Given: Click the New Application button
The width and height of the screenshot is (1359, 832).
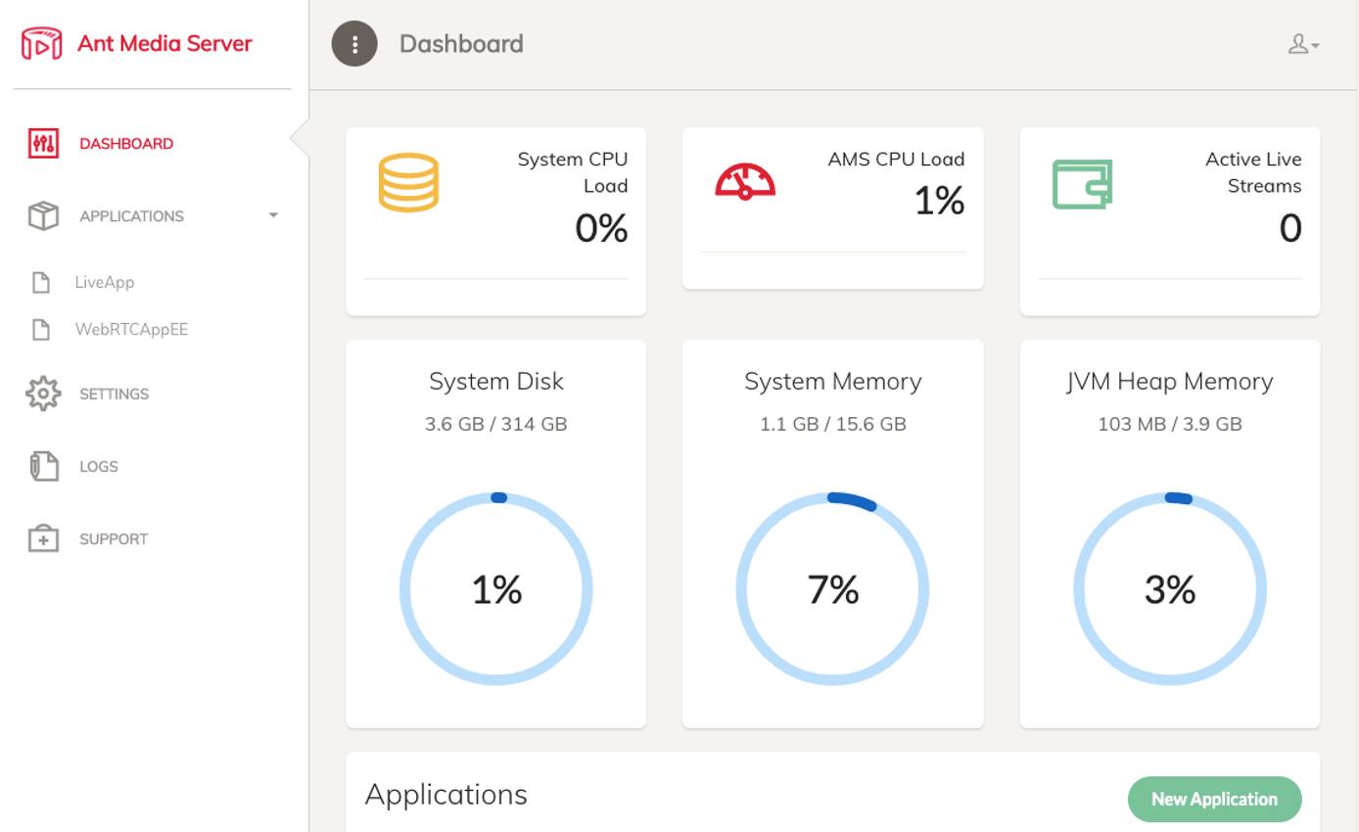Looking at the screenshot, I should [1214, 799].
